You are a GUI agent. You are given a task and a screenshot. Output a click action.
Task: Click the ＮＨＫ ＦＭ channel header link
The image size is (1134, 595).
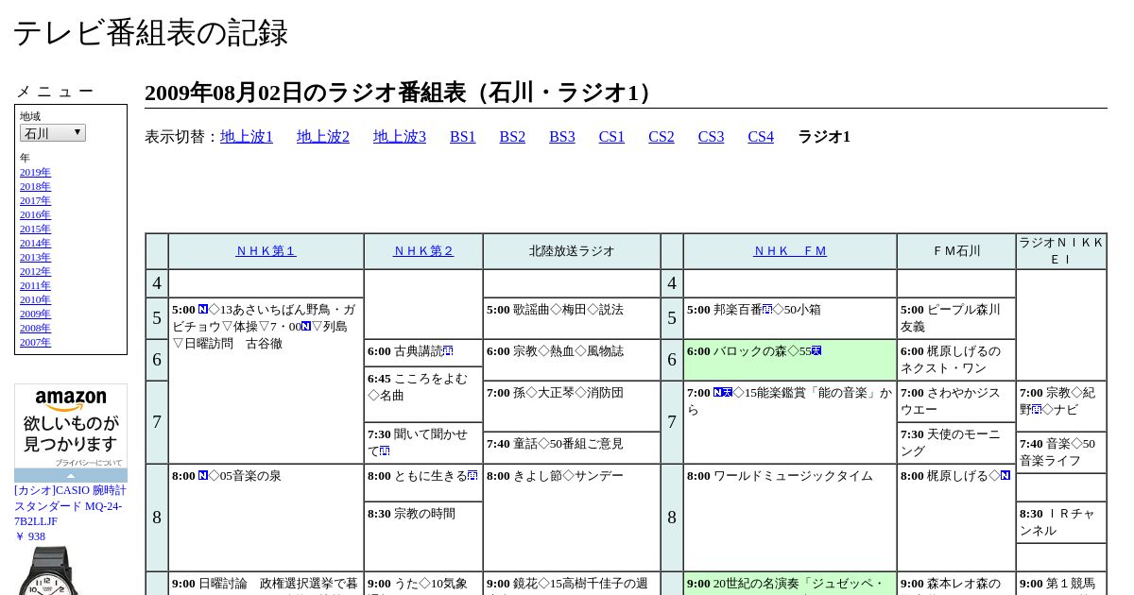tap(790, 251)
